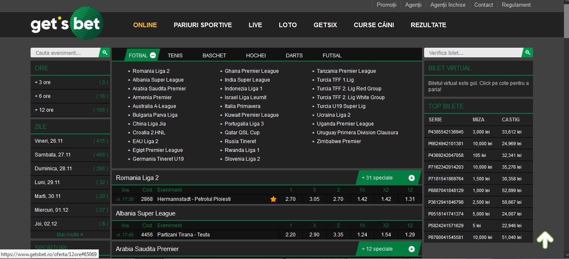Select day Miercuri, 01.12
The height and width of the screenshot is (259, 569).
coord(70,210)
